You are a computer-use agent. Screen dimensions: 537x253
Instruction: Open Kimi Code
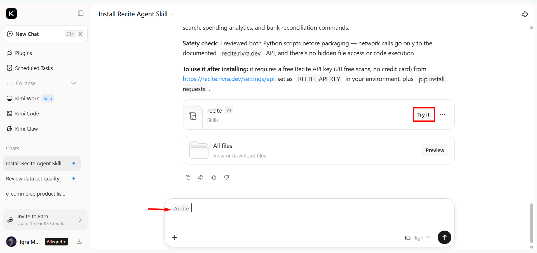pos(27,113)
